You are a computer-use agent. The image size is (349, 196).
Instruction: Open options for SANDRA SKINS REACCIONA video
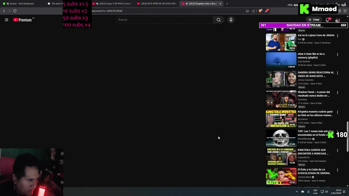tap(338, 73)
